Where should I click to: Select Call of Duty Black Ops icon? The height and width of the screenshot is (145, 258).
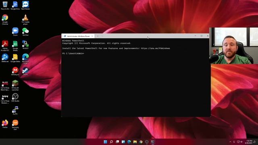(x=5, y=85)
